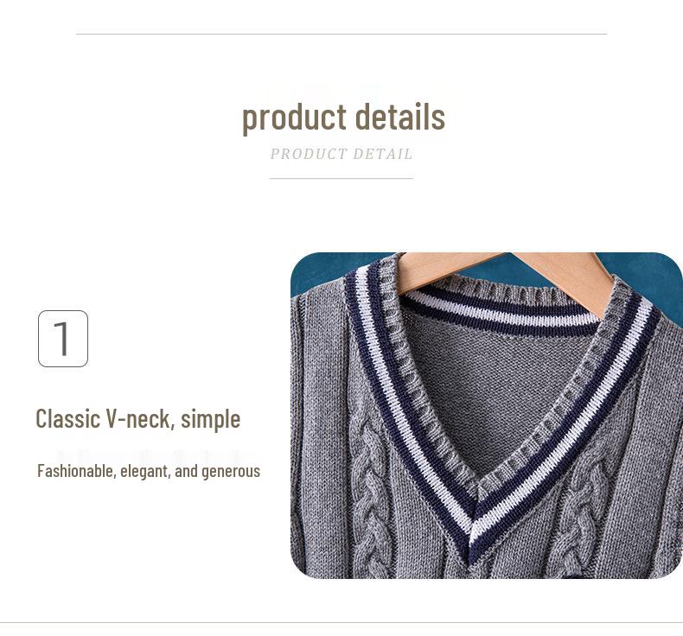Click the italic "PRODUCT DETAIL" subtitle
The height and width of the screenshot is (636, 683).
click(341, 154)
